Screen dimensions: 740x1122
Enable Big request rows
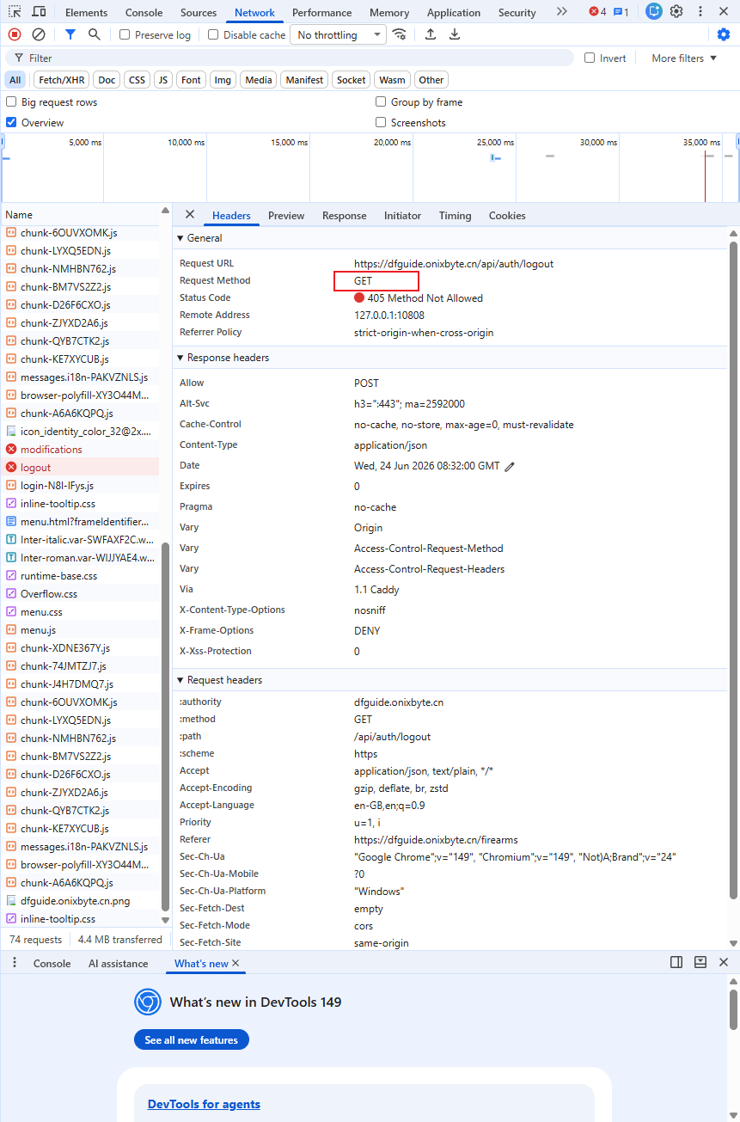tap(11, 101)
